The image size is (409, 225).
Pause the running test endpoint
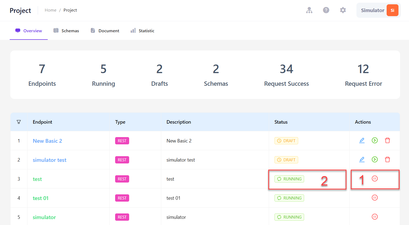[x=375, y=178]
